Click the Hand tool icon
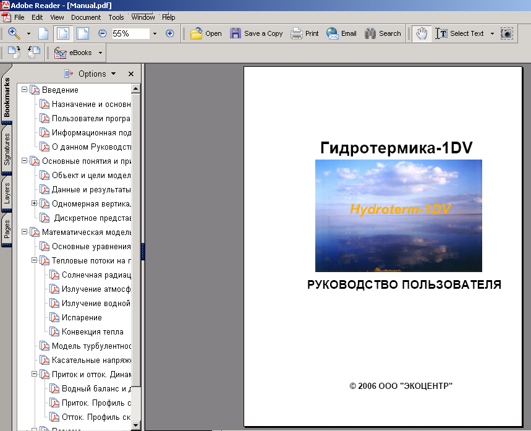This screenshot has width=531, height=431. click(x=422, y=33)
